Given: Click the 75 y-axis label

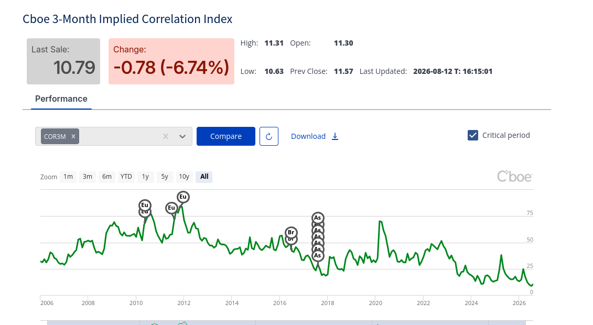Looking at the screenshot, I should [530, 213].
